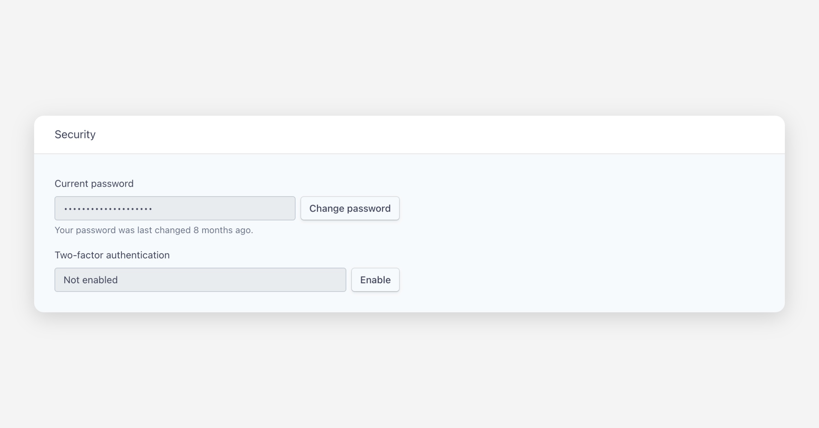819x428 pixels.
Task: Click the Two-factor authentication label
Action: coord(112,255)
